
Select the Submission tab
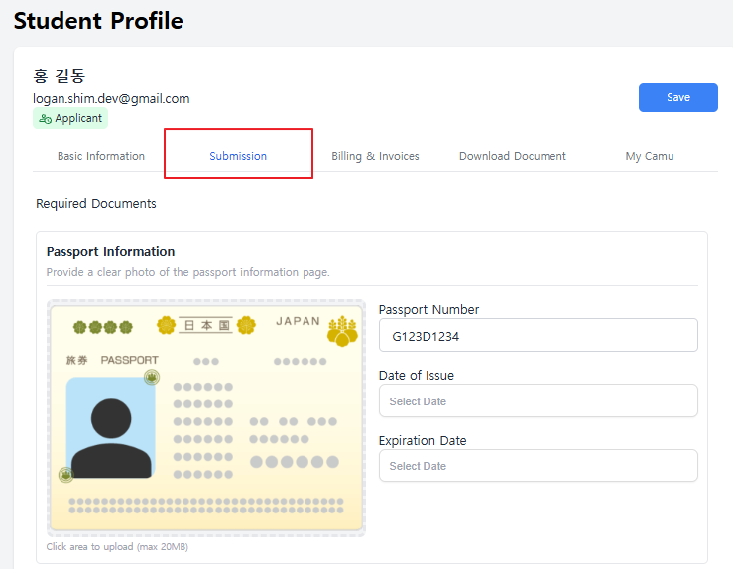click(238, 156)
